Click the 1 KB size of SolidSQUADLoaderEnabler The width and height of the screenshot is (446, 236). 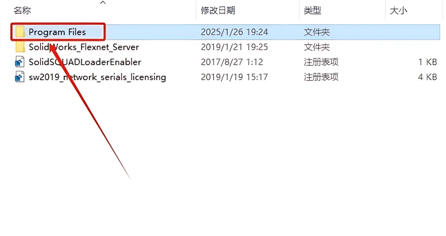[x=427, y=62]
